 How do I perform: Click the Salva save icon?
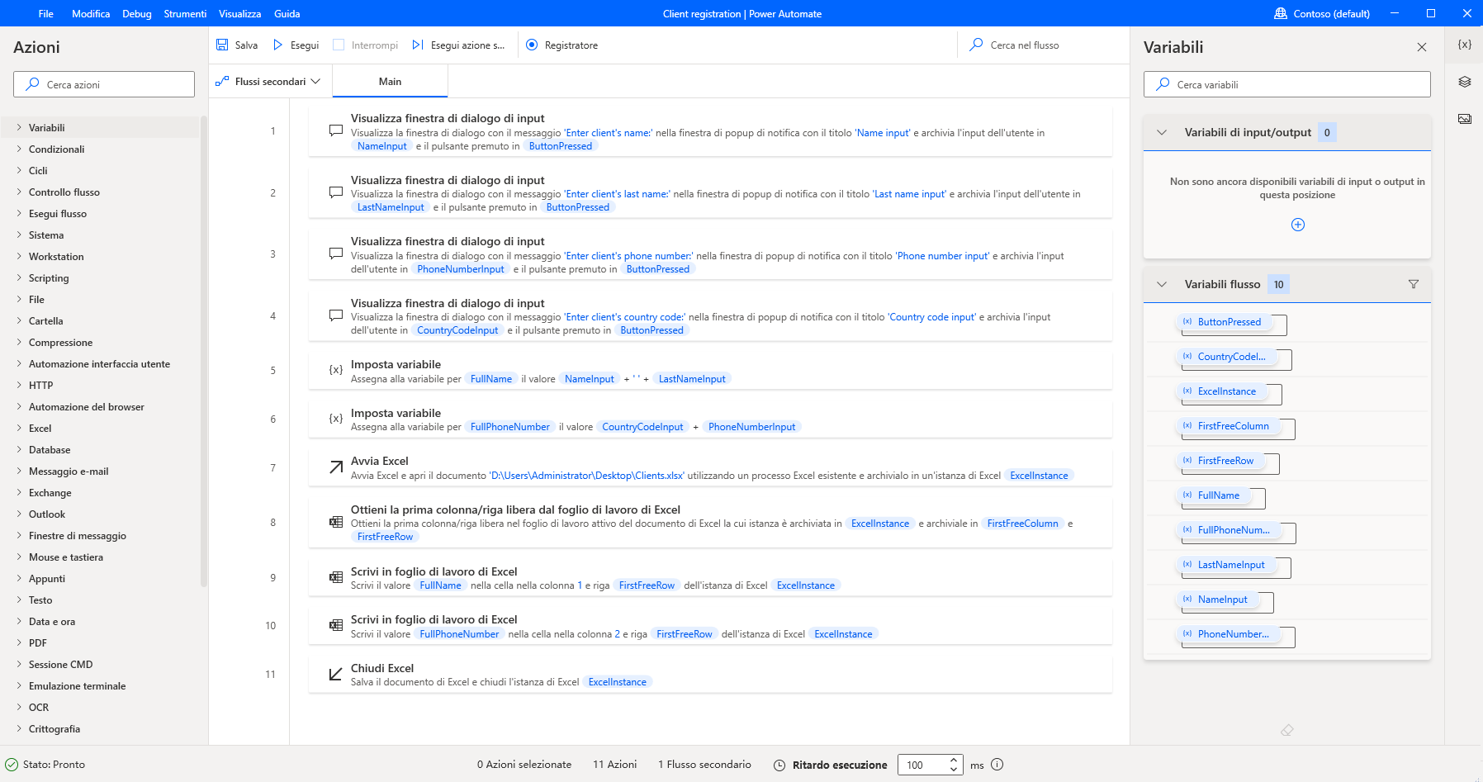tap(222, 45)
